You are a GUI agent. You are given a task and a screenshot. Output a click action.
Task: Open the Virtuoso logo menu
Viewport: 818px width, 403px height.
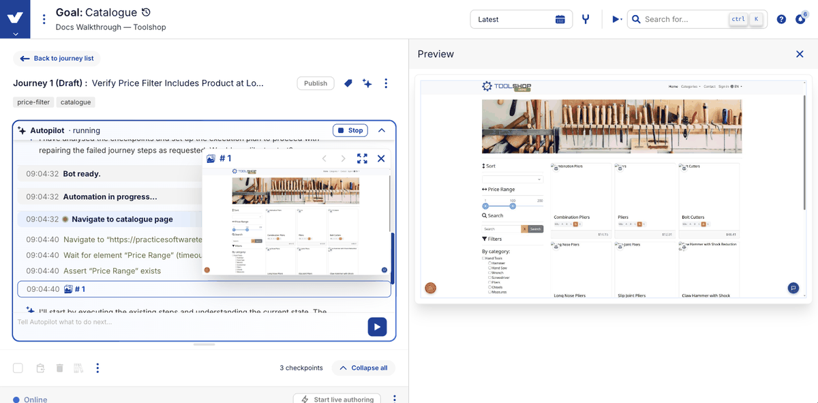click(16, 19)
